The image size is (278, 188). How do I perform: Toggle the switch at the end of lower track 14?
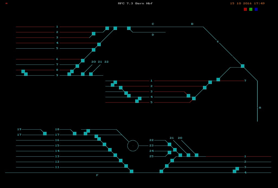point(110,150)
